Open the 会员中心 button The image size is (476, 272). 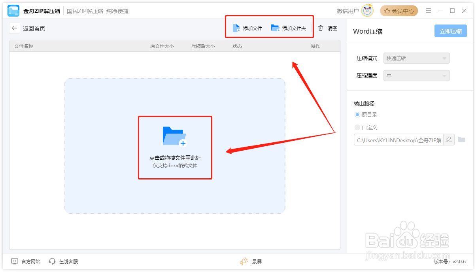click(x=399, y=11)
